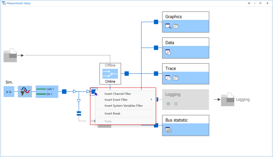The image size is (273, 157).
Task: Click the greyed-out Logging block title
Action: click(173, 94)
